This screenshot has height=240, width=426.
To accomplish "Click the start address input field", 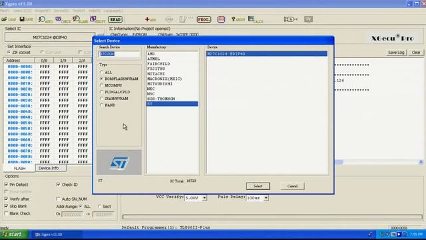I will point(73,215).
